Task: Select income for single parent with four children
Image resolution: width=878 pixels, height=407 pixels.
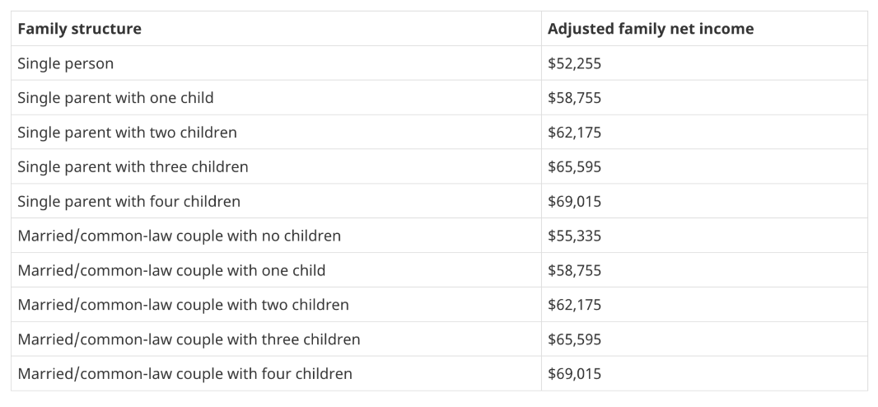Action: click(x=574, y=202)
